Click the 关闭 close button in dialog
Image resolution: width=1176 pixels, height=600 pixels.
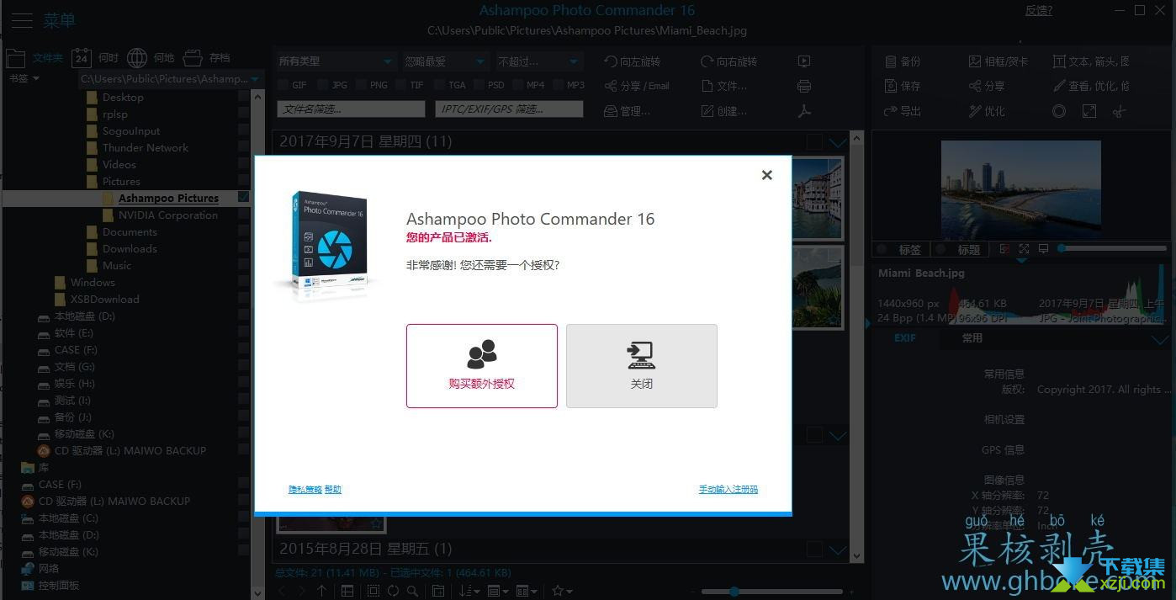pos(642,366)
